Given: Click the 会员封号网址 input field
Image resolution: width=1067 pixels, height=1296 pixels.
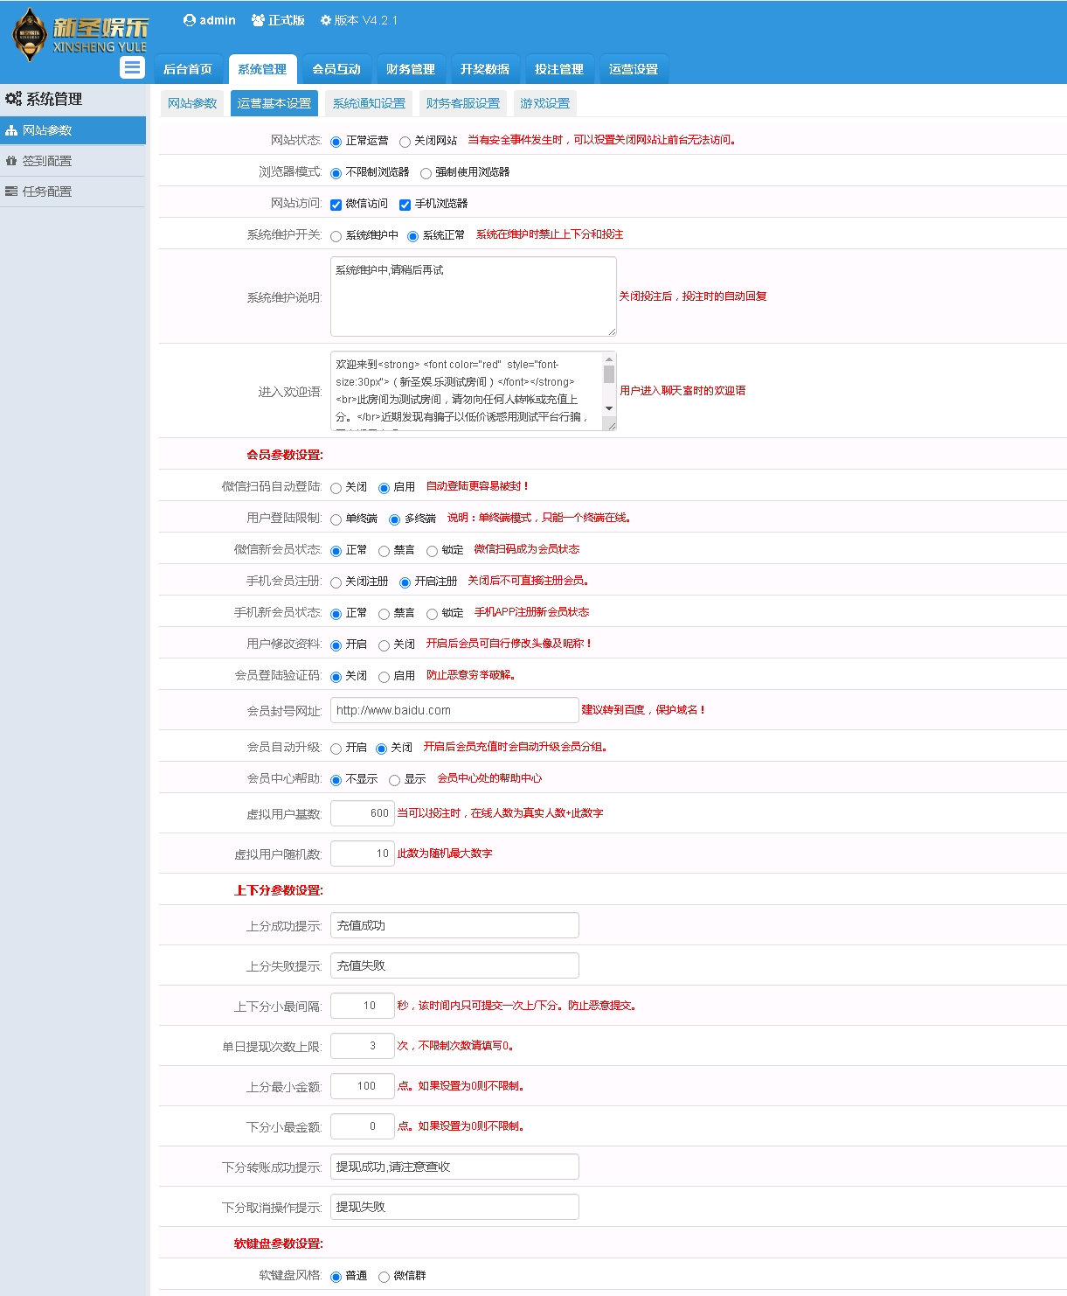Looking at the screenshot, I should (454, 710).
